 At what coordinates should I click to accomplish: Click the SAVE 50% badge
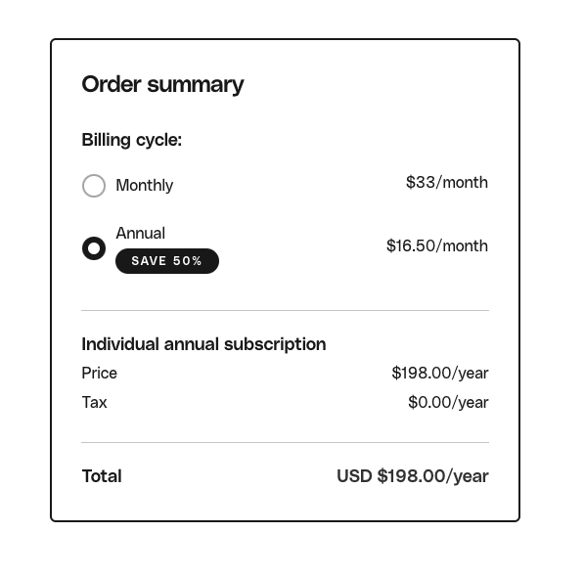click(x=167, y=261)
